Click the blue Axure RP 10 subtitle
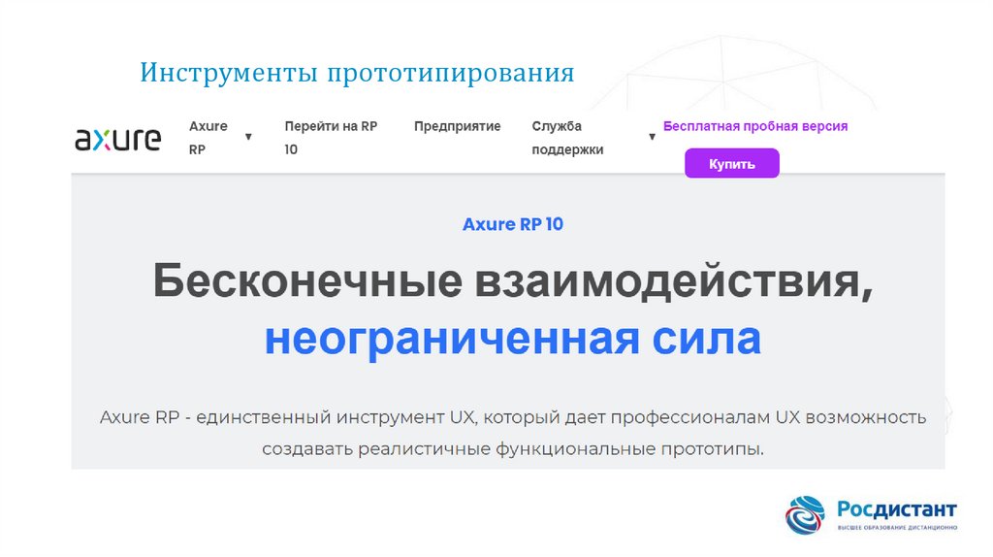Image resolution: width=993 pixels, height=557 pixels. (x=512, y=224)
